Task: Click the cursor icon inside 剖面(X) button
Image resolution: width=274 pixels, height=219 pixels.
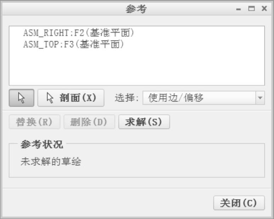Action: (x=50, y=98)
